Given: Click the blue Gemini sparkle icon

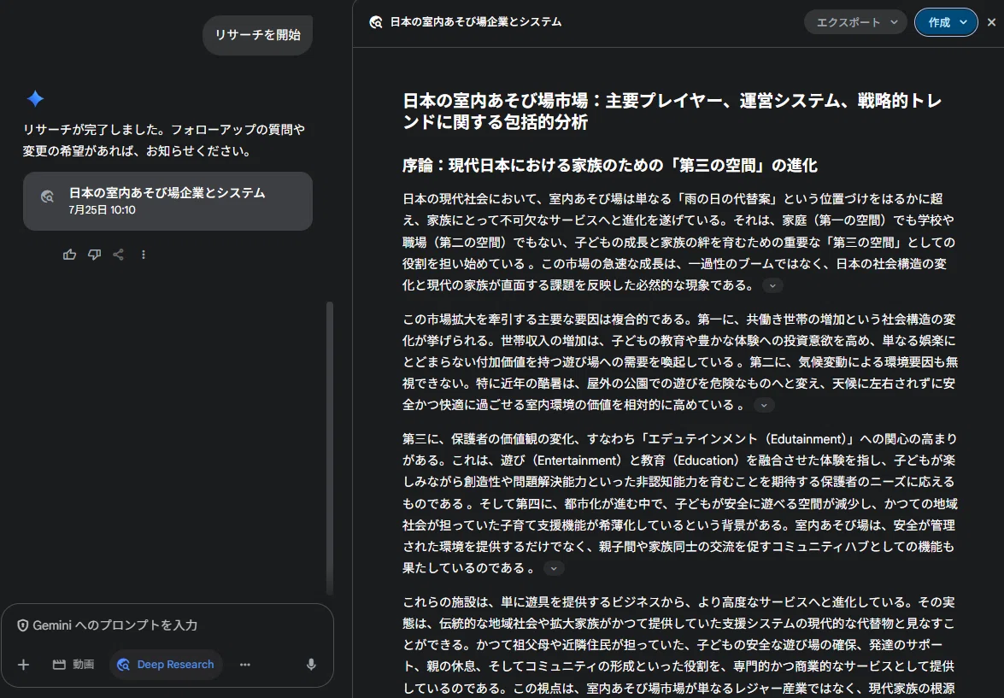Looking at the screenshot, I should (35, 98).
